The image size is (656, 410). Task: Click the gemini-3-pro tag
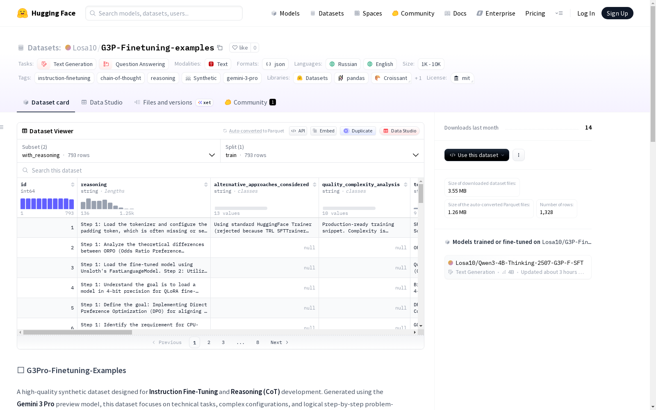click(x=242, y=78)
